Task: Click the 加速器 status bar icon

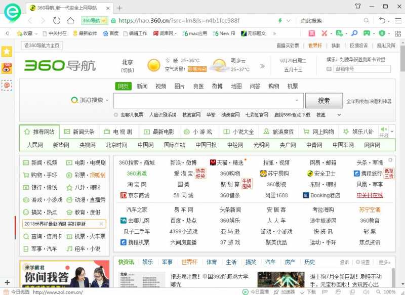Action: coord(284,292)
